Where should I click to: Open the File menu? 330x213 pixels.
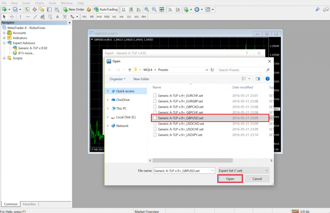[4, 3]
